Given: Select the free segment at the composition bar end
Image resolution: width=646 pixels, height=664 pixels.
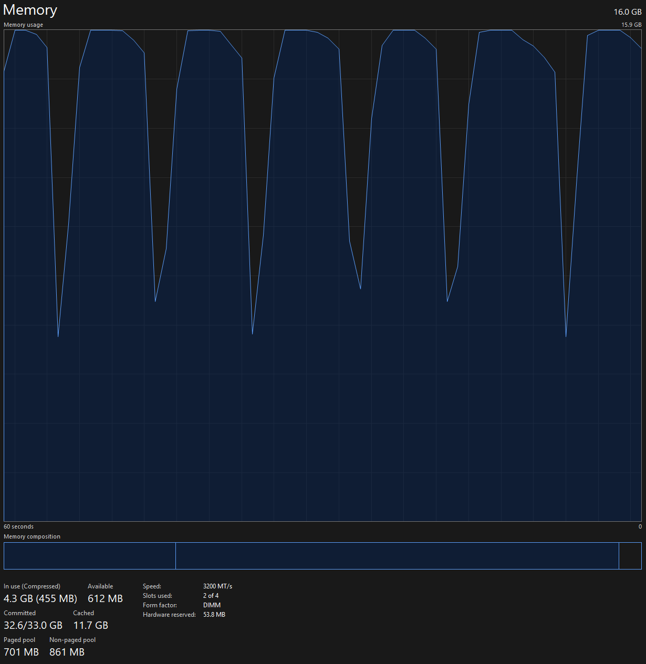Looking at the screenshot, I should (x=630, y=556).
